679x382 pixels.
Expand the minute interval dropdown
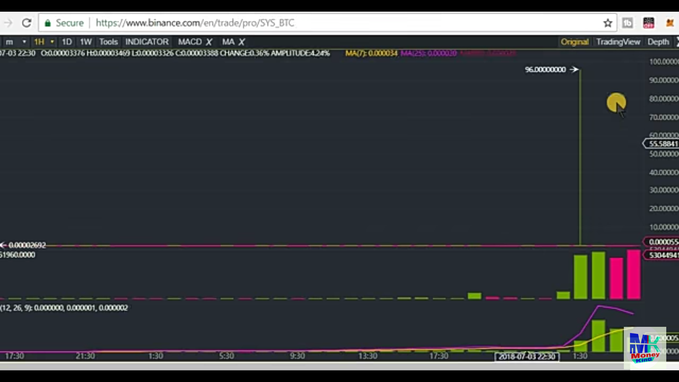[24, 42]
